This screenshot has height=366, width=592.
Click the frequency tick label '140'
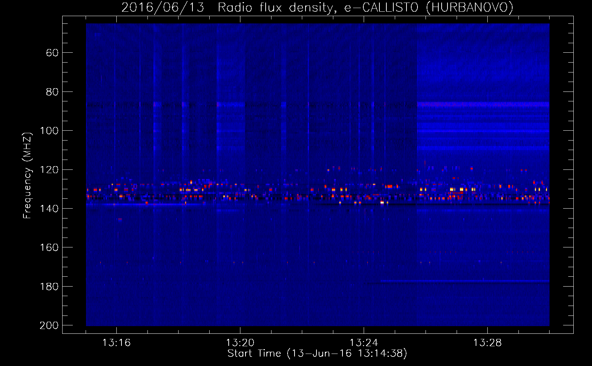point(49,209)
